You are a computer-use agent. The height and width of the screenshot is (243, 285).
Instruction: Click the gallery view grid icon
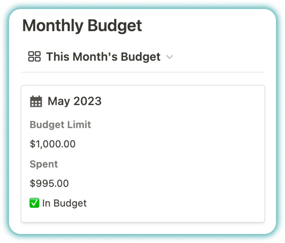(x=34, y=57)
